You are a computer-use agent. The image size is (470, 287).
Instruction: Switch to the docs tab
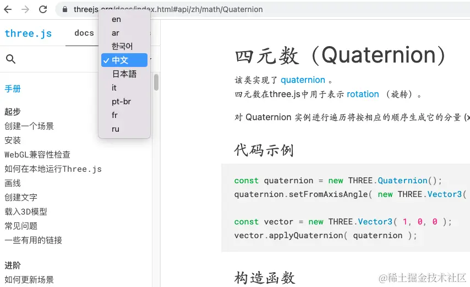click(84, 33)
